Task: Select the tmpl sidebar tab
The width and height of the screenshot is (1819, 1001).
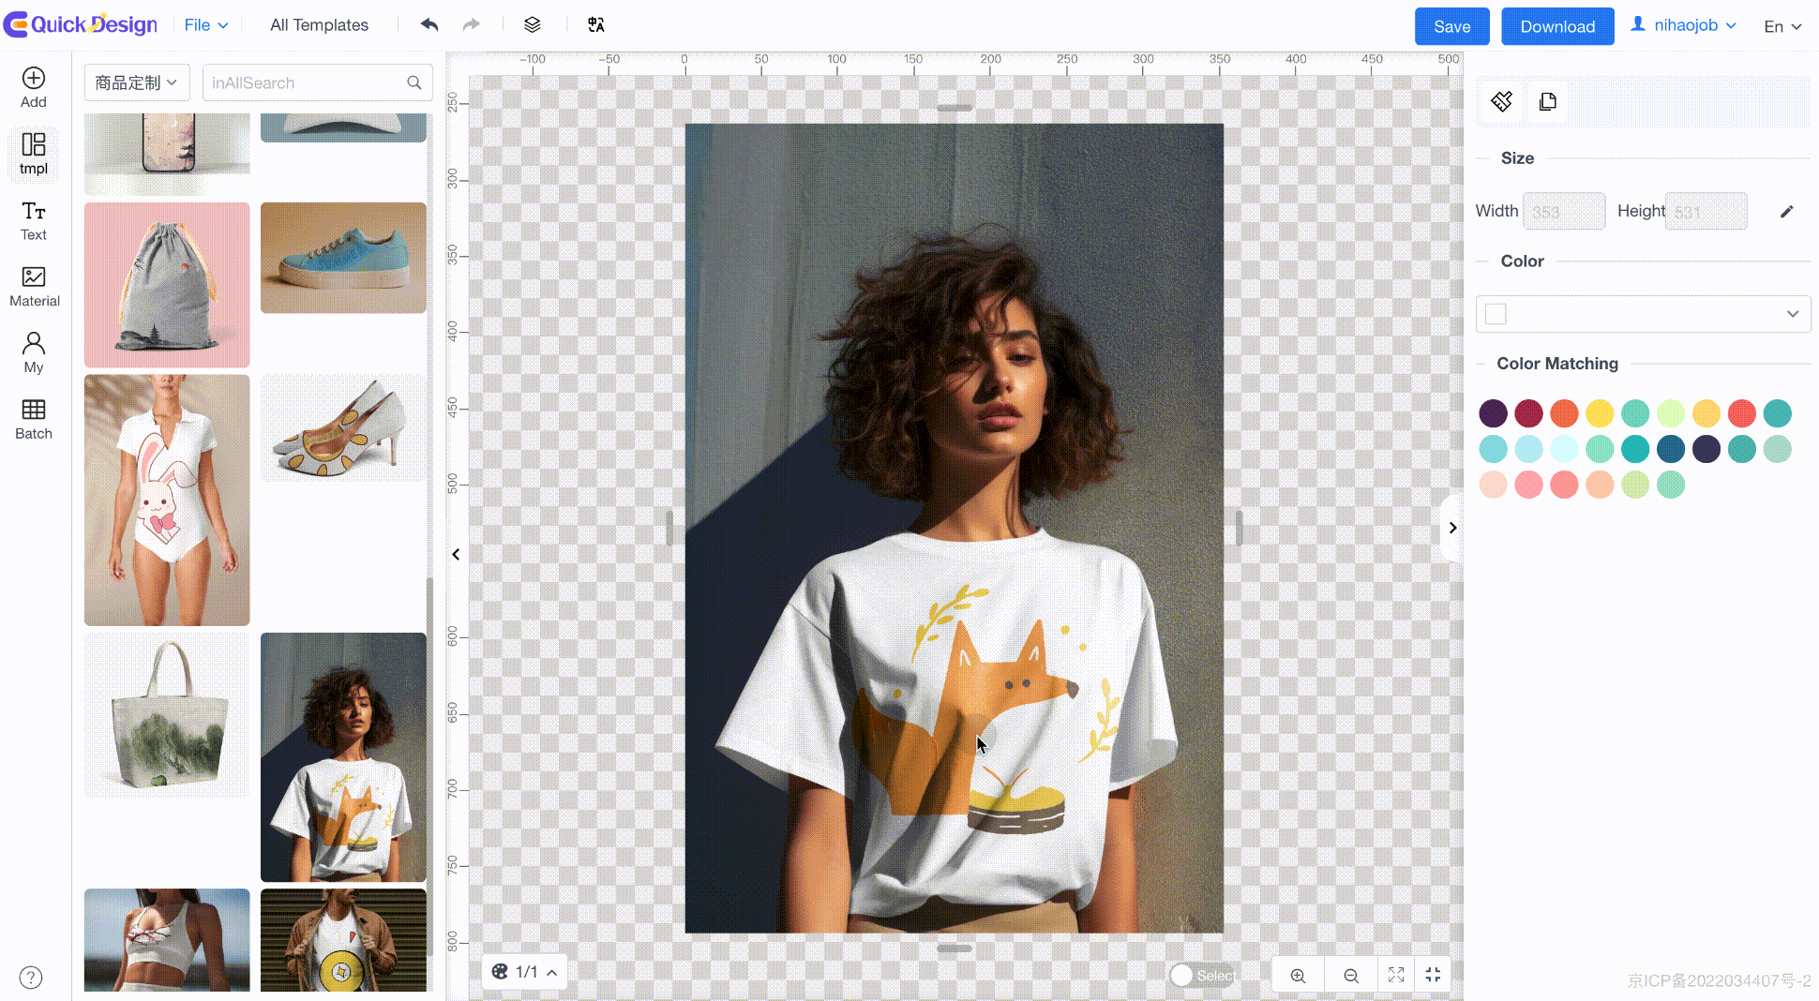Action: click(x=34, y=154)
